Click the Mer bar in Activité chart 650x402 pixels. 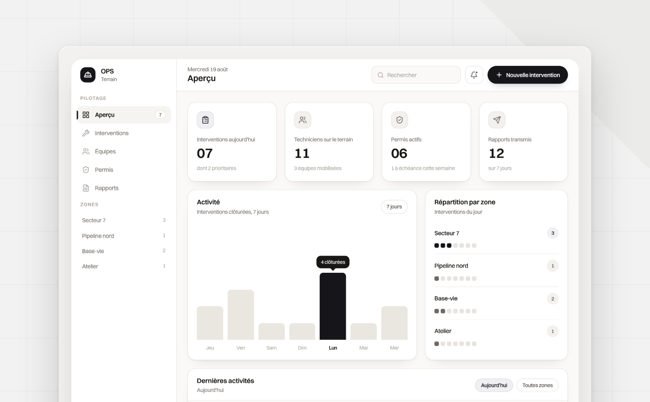pyautogui.click(x=394, y=323)
